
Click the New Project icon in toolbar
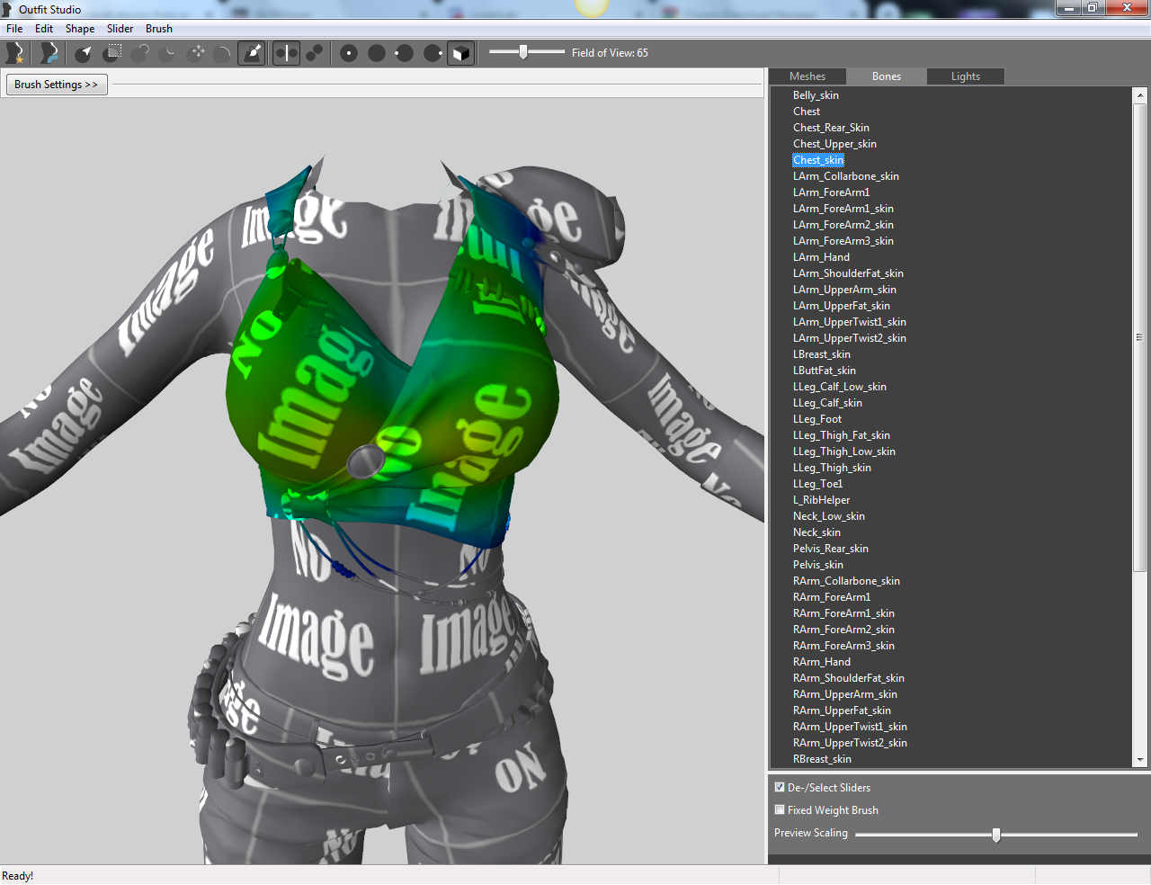(x=14, y=53)
